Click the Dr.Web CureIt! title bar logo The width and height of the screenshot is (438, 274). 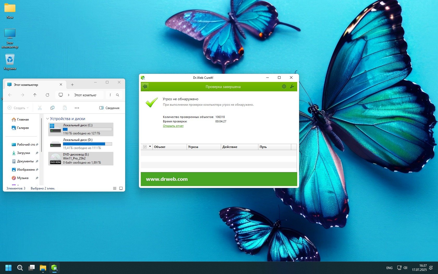pyautogui.click(x=143, y=78)
